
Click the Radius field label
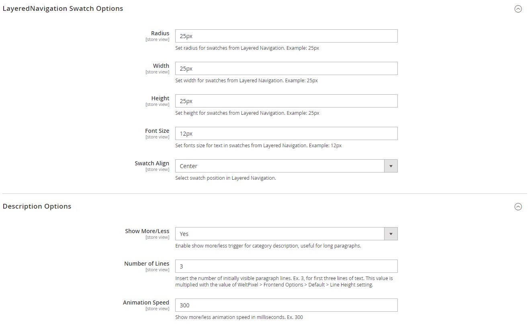(x=160, y=33)
